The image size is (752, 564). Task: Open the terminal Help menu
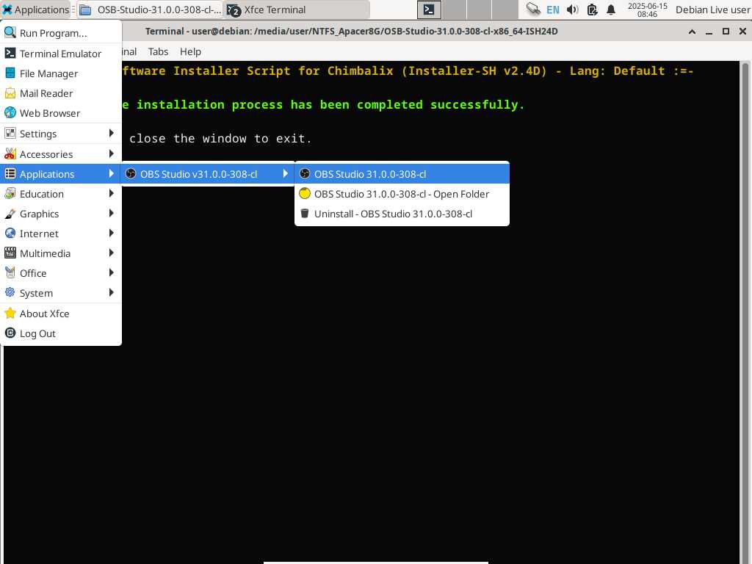(190, 51)
